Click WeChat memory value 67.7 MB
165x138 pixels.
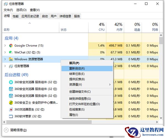116,52
